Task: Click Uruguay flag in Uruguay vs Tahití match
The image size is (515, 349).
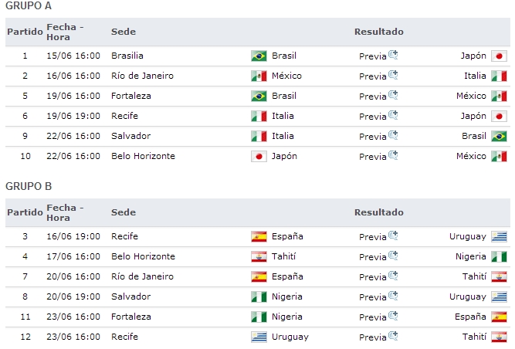Action: 259,337
